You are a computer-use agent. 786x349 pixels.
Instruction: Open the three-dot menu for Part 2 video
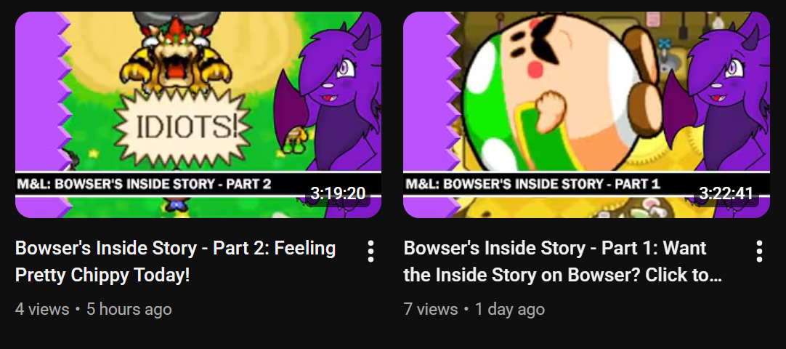[x=370, y=252]
